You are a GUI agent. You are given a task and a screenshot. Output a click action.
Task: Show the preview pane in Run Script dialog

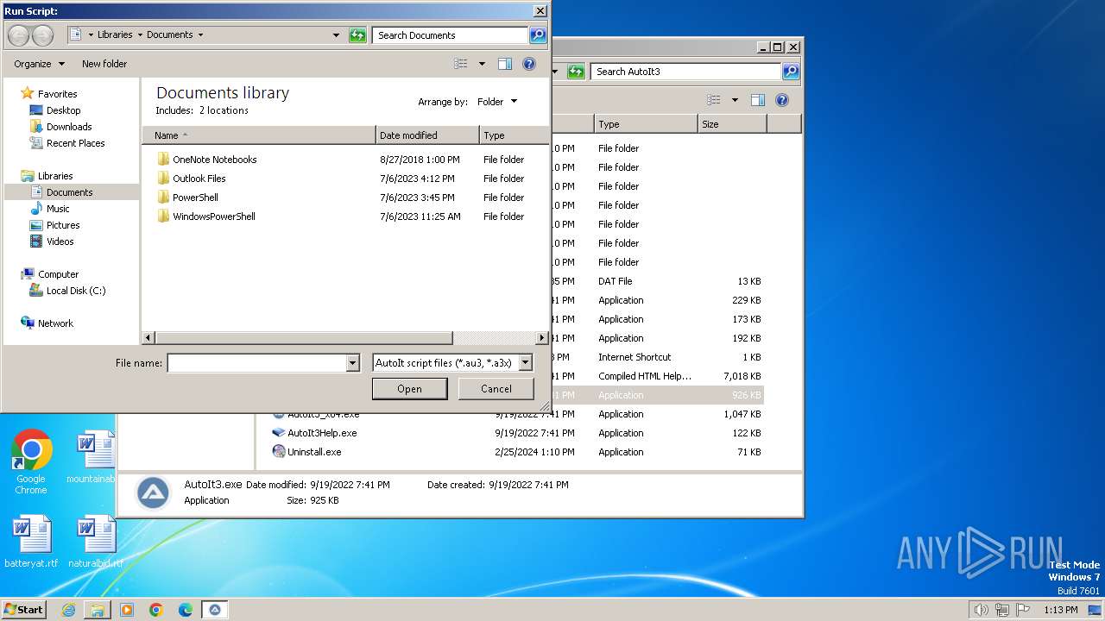click(x=505, y=64)
